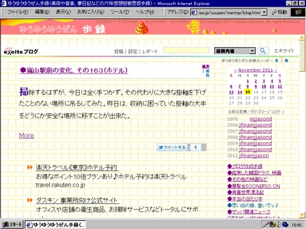306x229 pixels.
Task: Open the 2010 archive months link
Action: pos(255,149)
